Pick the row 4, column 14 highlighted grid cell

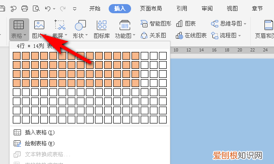pyautogui.click(x=136, y=83)
